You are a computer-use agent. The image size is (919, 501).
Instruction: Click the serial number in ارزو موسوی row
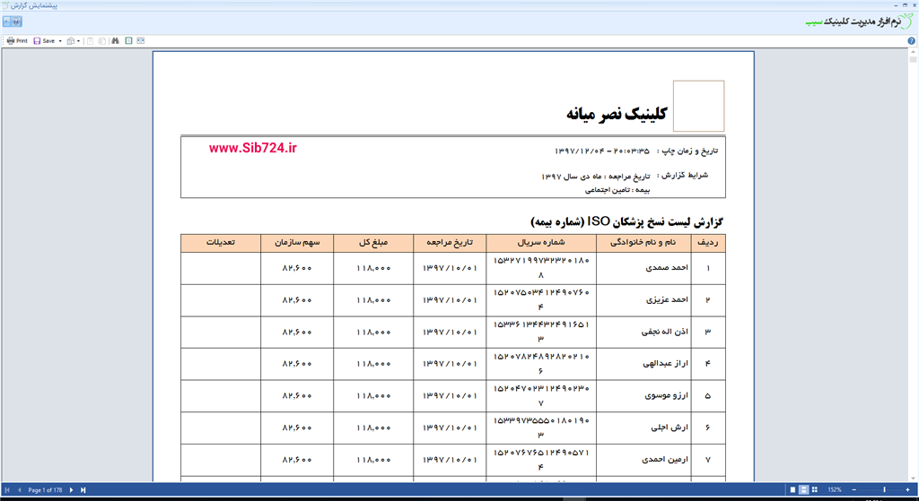tap(541, 395)
